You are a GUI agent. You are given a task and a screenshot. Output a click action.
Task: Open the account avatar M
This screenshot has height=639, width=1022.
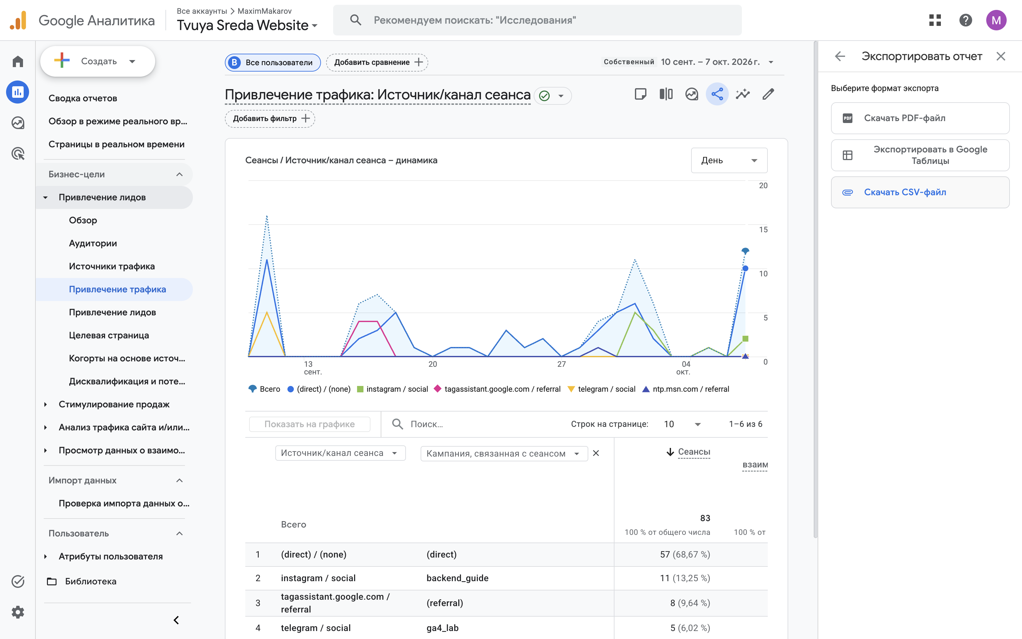[996, 20]
